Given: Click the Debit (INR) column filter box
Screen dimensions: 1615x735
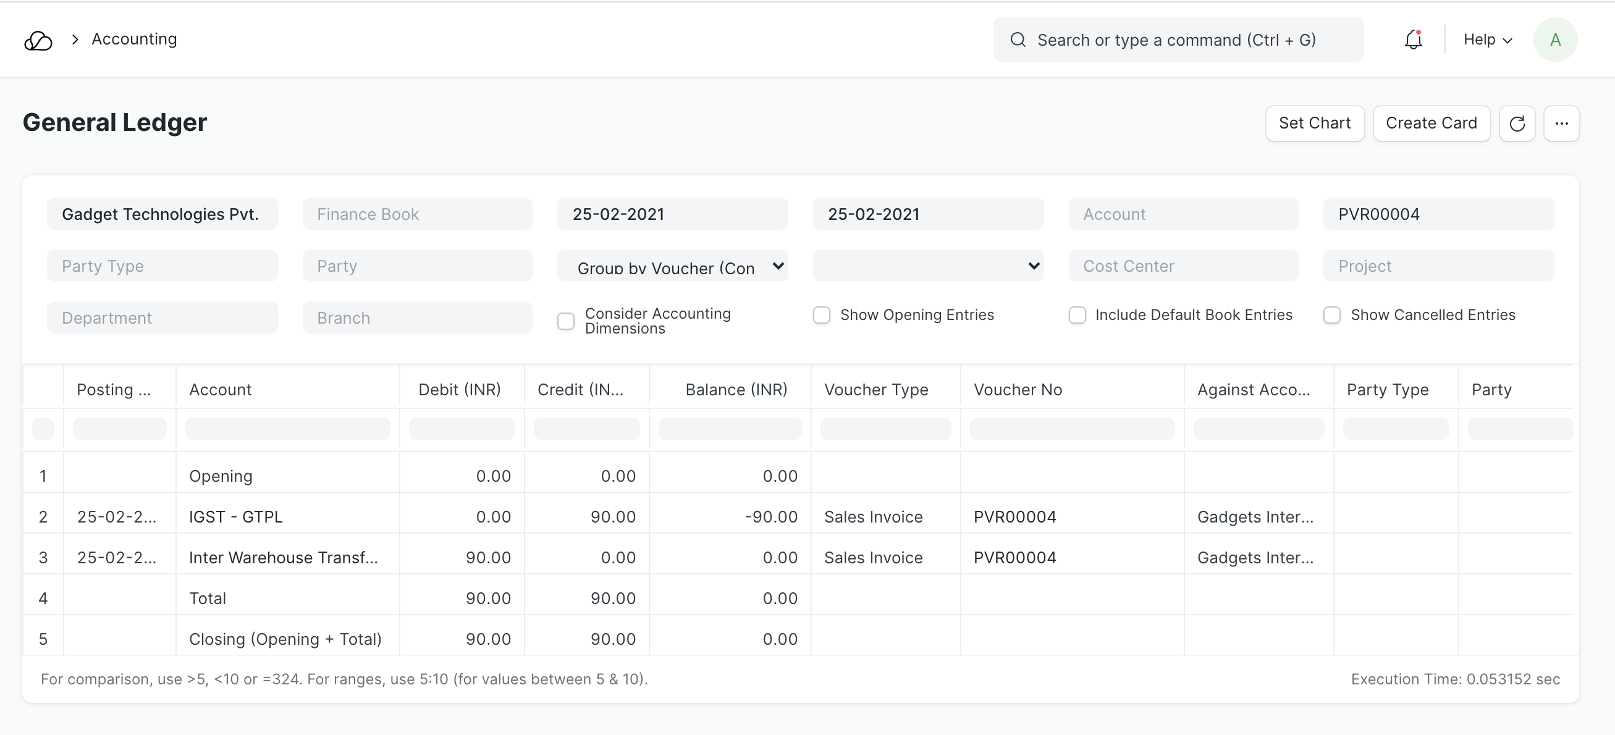Looking at the screenshot, I should (462, 429).
